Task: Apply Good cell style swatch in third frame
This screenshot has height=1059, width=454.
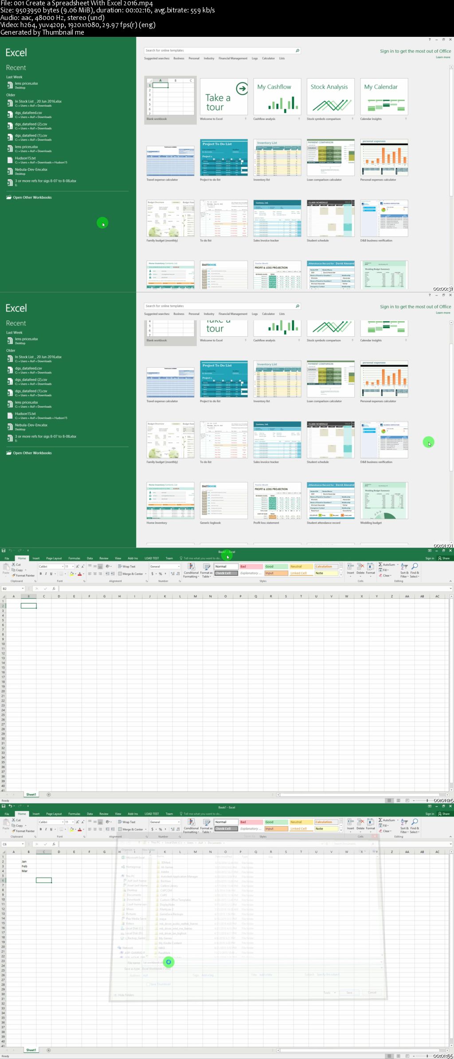Action: click(x=276, y=567)
